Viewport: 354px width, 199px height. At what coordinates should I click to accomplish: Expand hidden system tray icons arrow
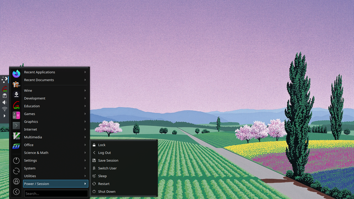point(4,116)
